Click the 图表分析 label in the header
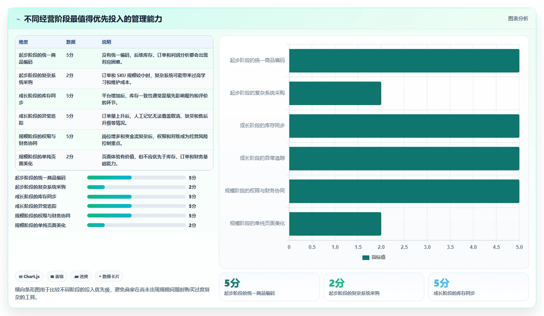This screenshot has width=544, height=316. 518,18
